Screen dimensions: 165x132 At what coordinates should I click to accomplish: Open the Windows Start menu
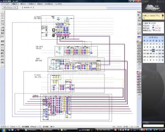click(x=4, y=130)
